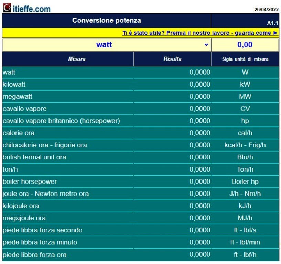Image resolution: width=281 pixels, height=264 pixels.
Task: Click 'chilocalorie ora - frigorie ora' label
Action: click(x=45, y=145)
